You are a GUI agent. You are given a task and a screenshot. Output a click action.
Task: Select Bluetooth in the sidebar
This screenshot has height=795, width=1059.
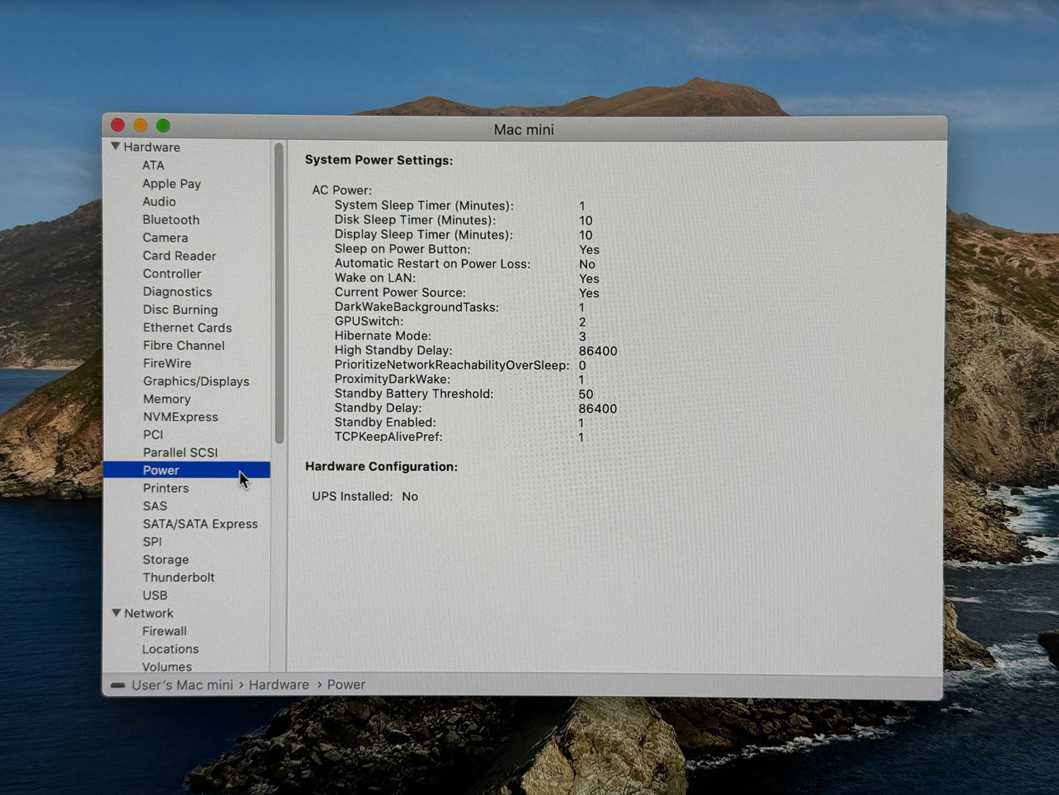(x=171, y=220)
